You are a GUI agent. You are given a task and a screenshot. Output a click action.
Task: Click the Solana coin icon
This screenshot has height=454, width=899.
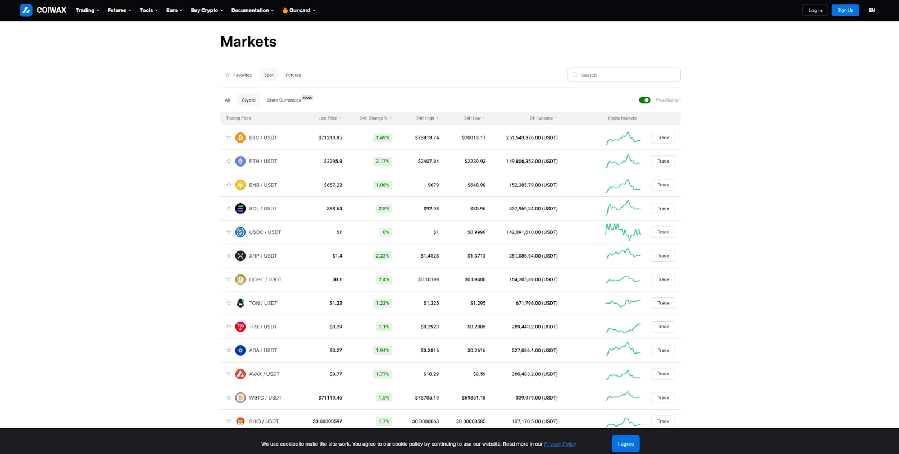tap(240, 208)
